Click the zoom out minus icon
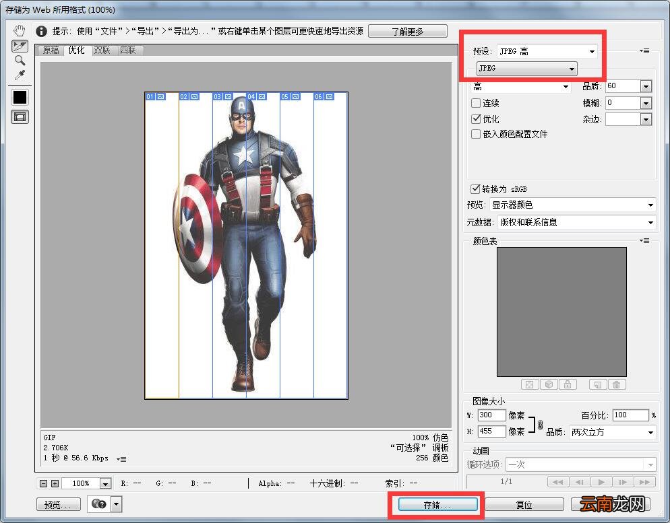This screenshot has height=523, width=670. tap(43, 483)
